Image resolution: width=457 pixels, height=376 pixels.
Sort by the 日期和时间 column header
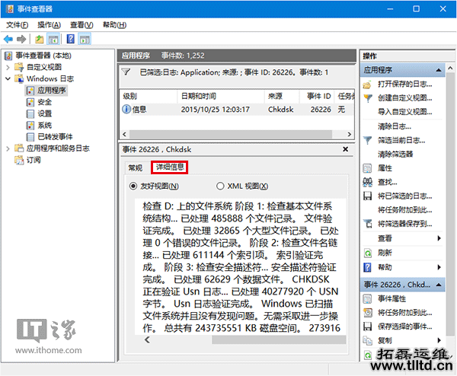[x=221, y=96]
